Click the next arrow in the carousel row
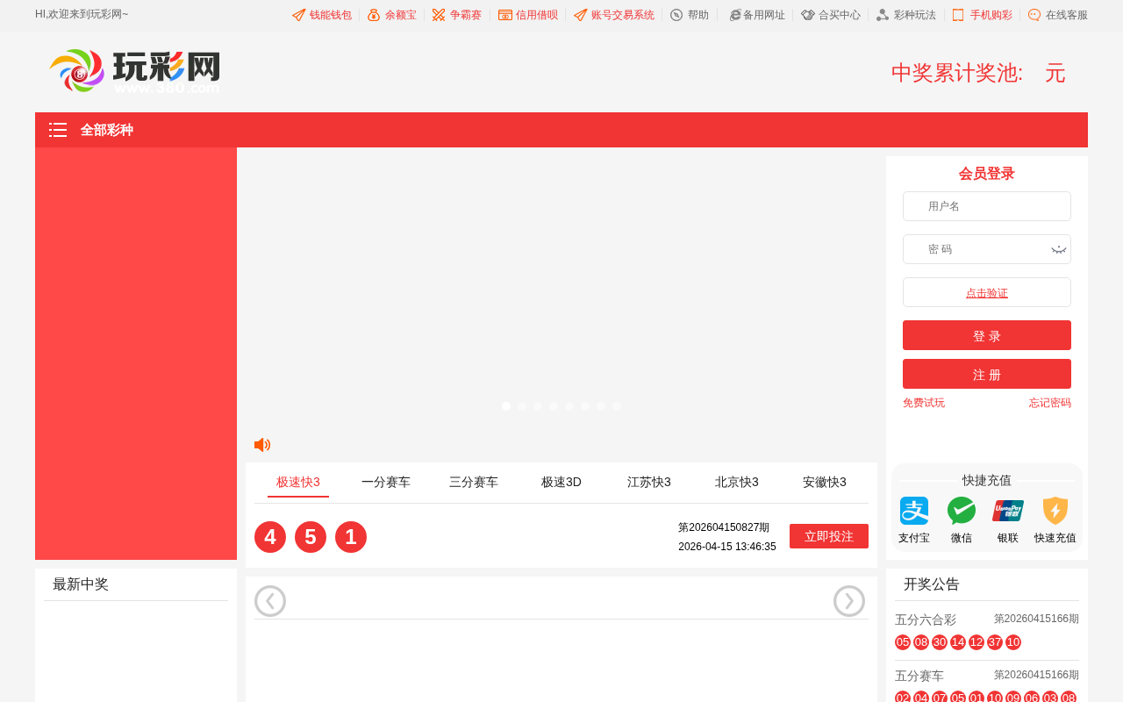1123x702 pixels. [849, 601]
